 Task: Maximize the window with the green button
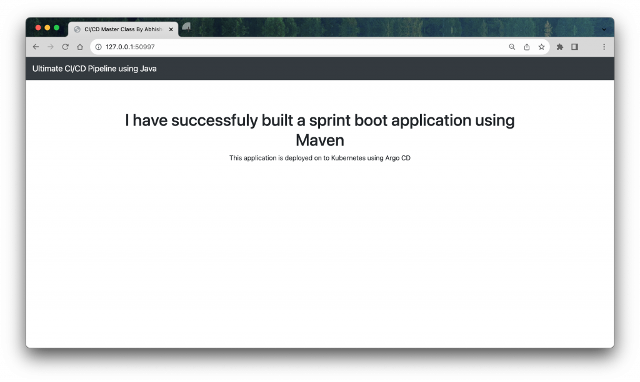tap(57, 27)
